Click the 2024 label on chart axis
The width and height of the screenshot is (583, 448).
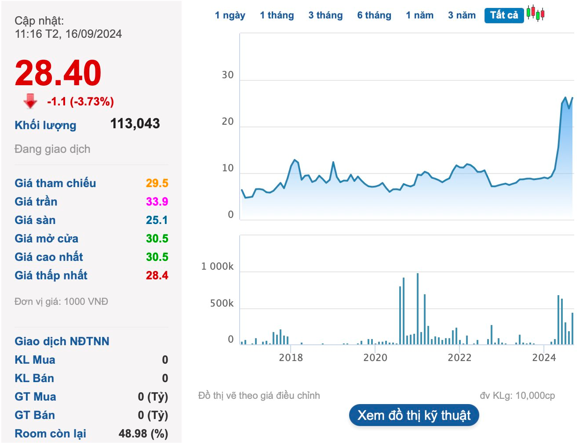pyautogui.click(x=544, y=358)
